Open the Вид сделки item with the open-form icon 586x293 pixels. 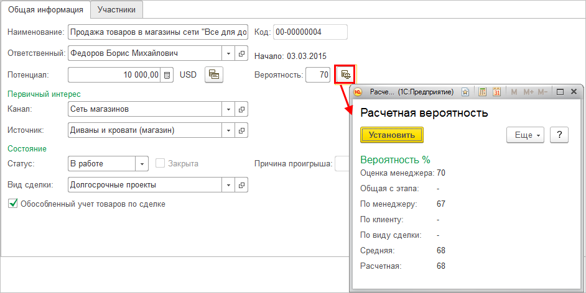tap(242, 185)
